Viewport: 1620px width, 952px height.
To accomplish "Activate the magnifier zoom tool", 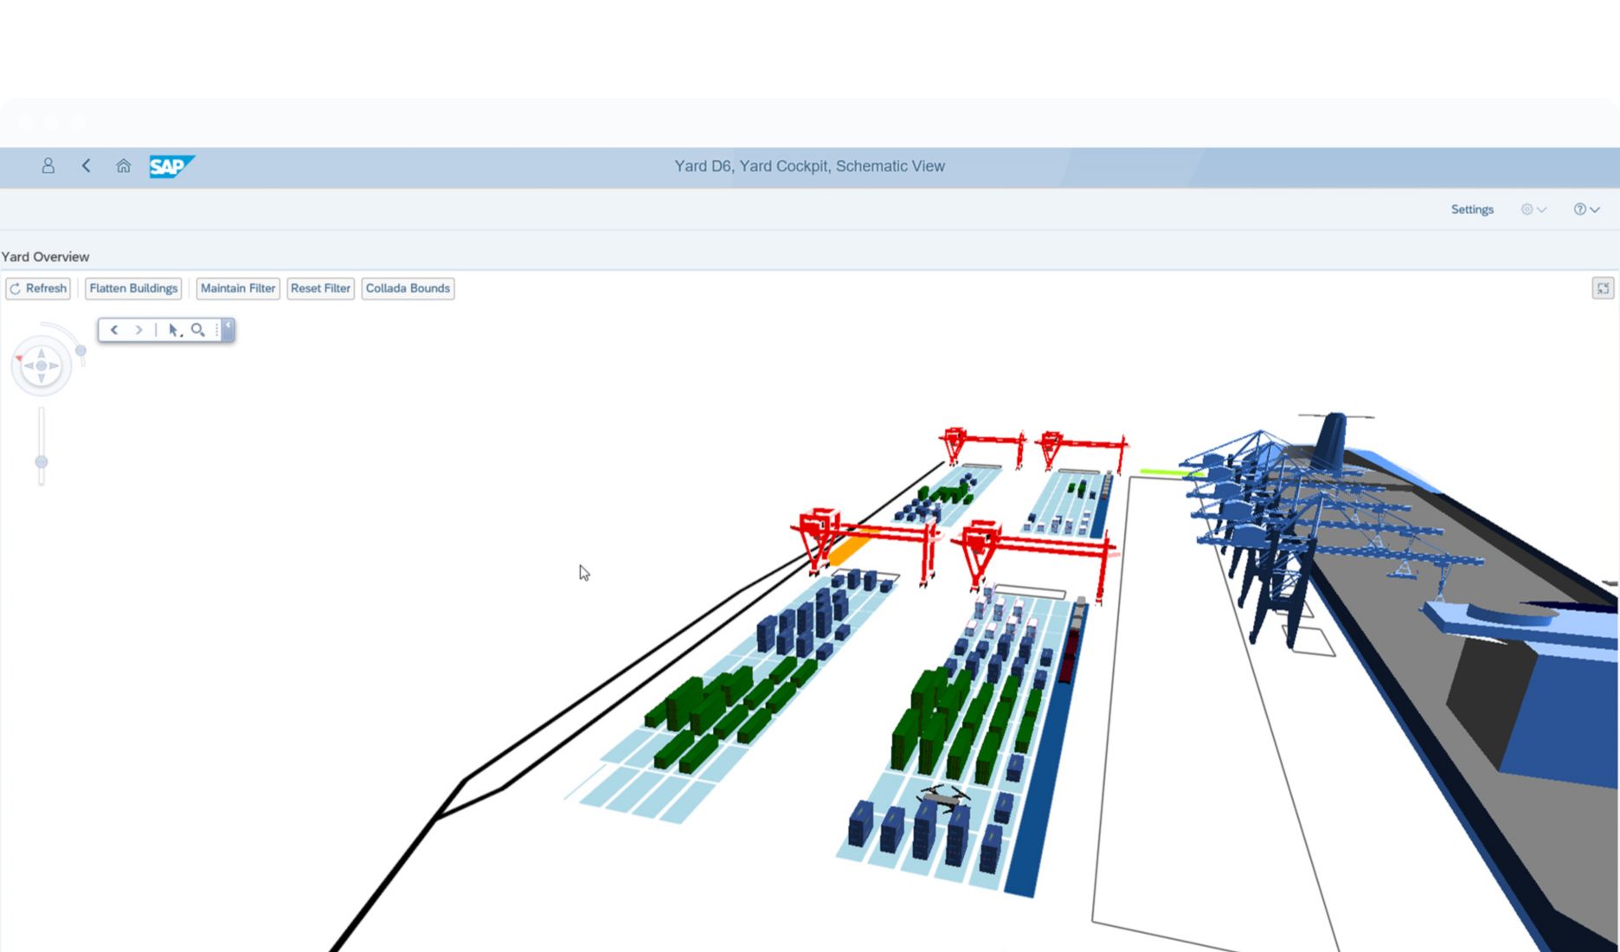I will click(x=198, y=330).
